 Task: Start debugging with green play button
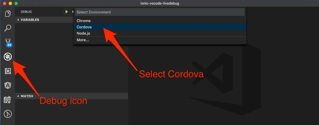point(66,12)
